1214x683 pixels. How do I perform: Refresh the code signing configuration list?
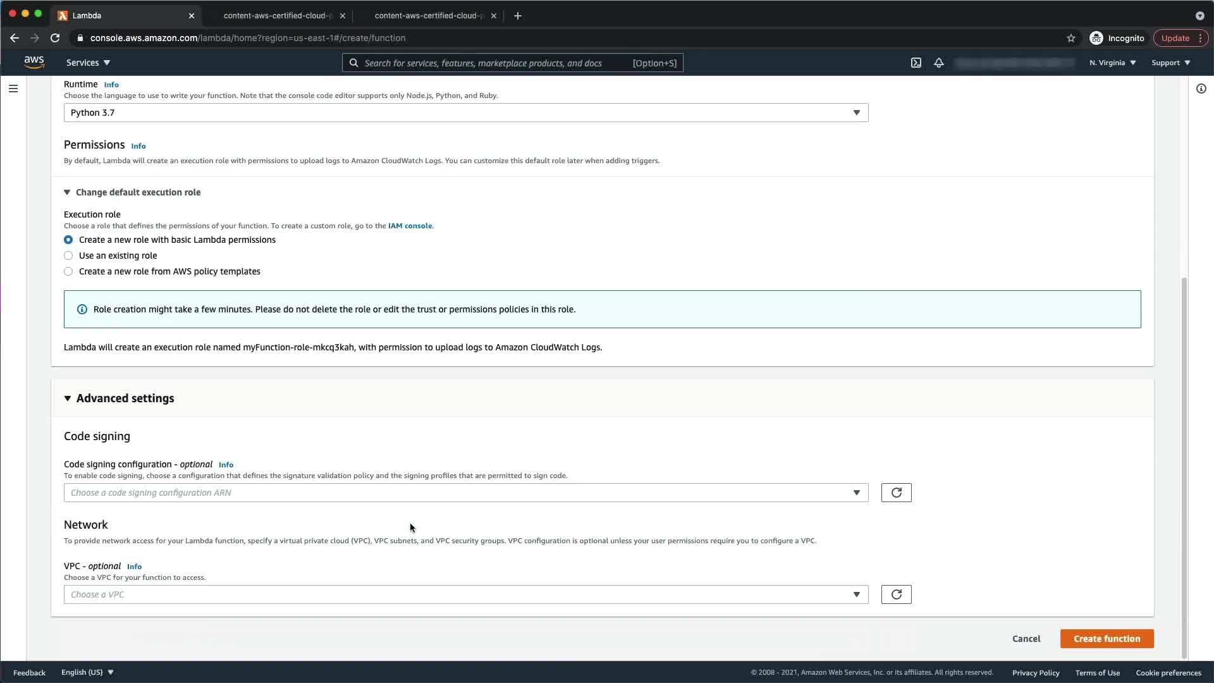[x=896, y=493]
